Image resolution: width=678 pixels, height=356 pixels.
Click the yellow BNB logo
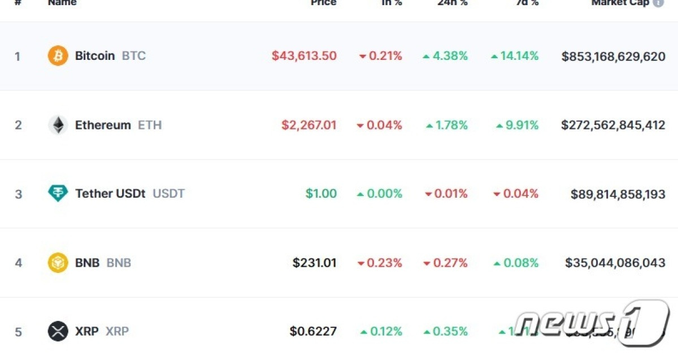point(57,263)
